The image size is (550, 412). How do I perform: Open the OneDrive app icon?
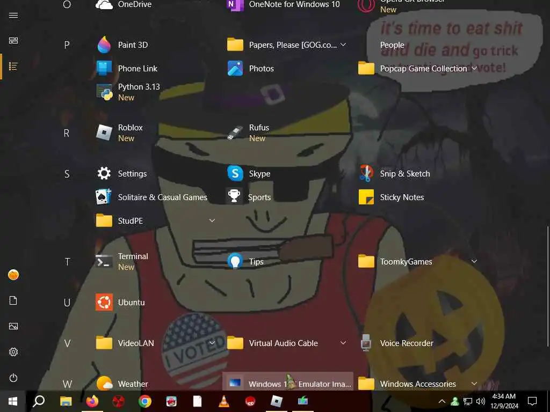[x=104, y=5]
